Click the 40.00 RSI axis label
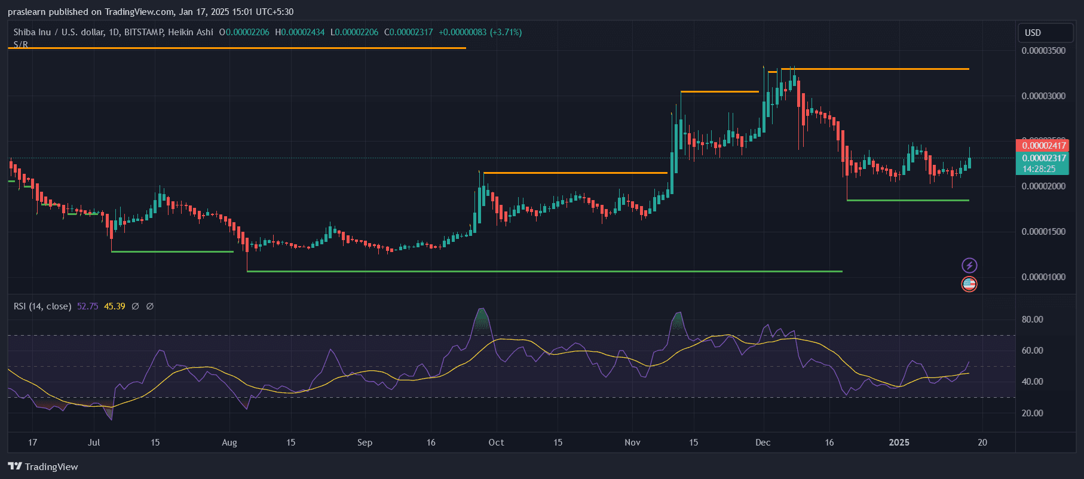1084x479 pixels. (x=1032, y=382)
